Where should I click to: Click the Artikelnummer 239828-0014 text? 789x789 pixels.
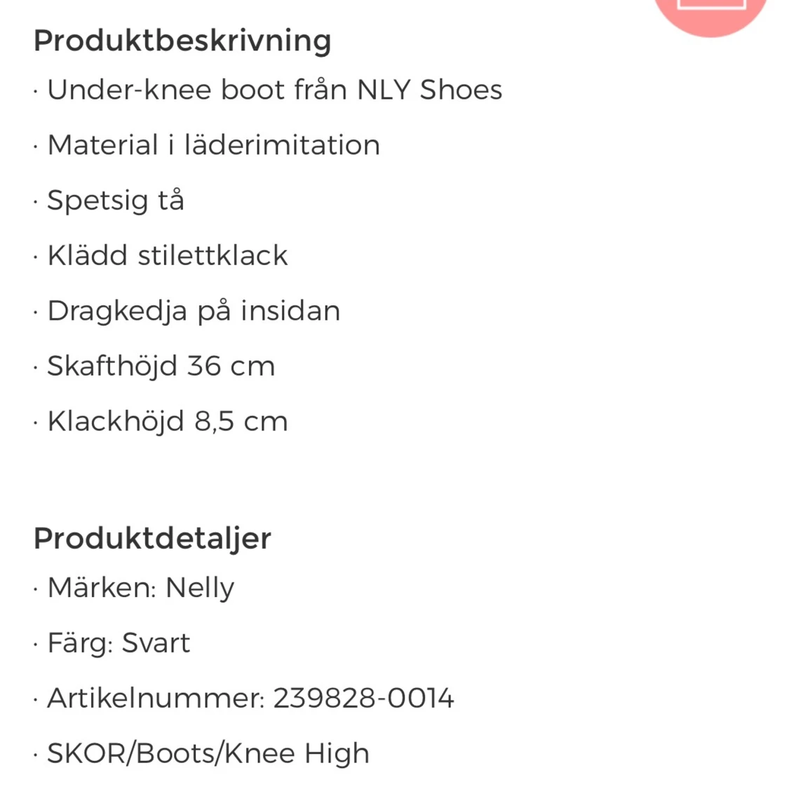(250, 698)
